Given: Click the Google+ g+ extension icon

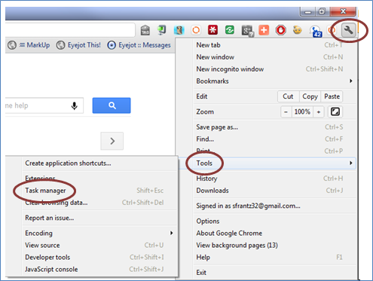Looking at the screenshot, I should [x=247, y=31].
